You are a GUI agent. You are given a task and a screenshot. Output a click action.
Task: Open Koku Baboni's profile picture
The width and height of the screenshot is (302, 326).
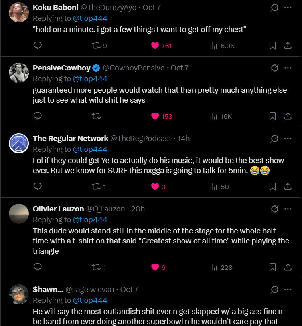19,12
